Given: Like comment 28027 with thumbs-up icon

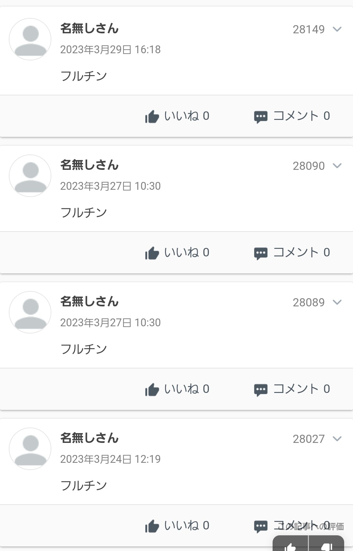Looking at the screenshot, I should coord(152,526).
